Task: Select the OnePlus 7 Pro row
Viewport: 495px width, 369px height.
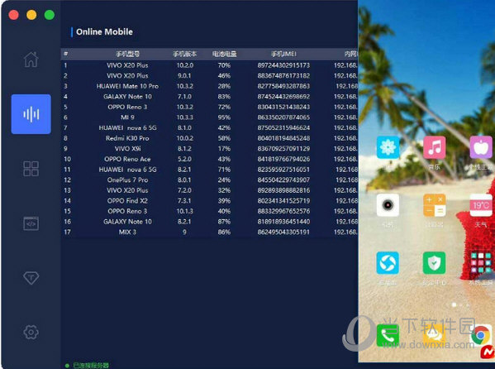Action: pyautogui.click(x=209, y=180)
